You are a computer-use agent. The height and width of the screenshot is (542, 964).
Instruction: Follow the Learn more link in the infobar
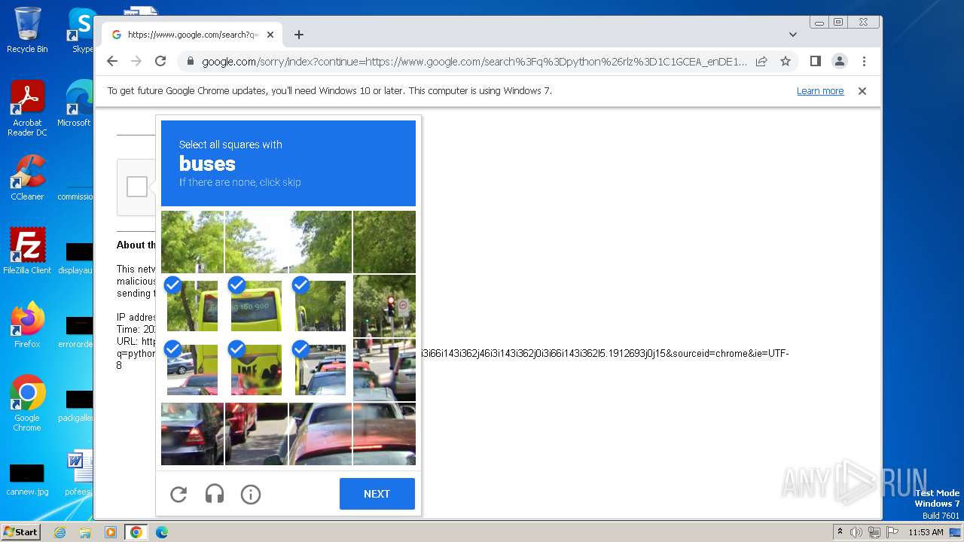[x=820, y=91]
